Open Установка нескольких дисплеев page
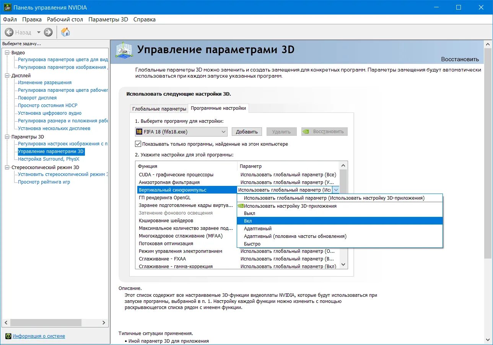Screen dimensions: 493x345 (54, 129)
